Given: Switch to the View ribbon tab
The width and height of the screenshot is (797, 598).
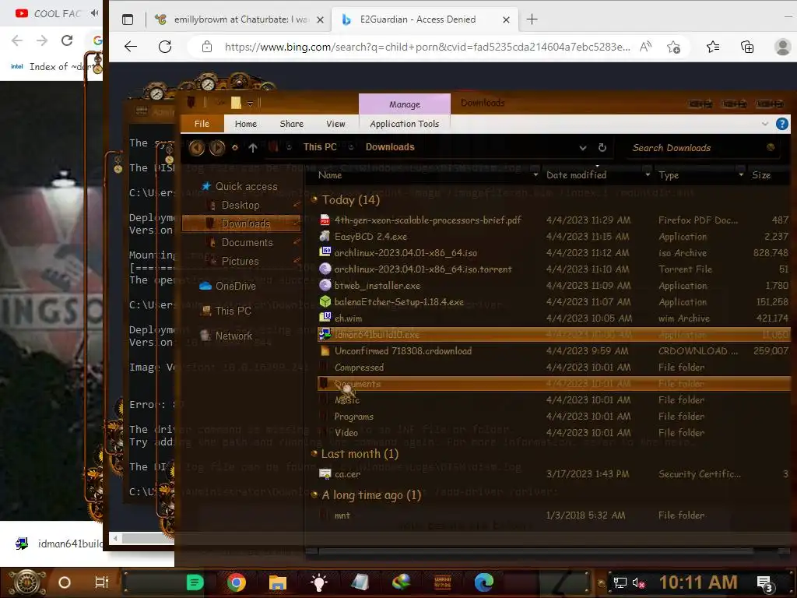Looking at the screenshot, I should tap(335, 124).
